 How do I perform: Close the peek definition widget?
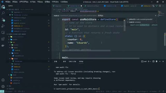tap(156, 16)
